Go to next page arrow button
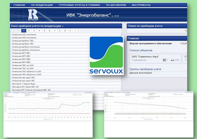This screenshot has width=197, height=139. click(x=70, y=31)
